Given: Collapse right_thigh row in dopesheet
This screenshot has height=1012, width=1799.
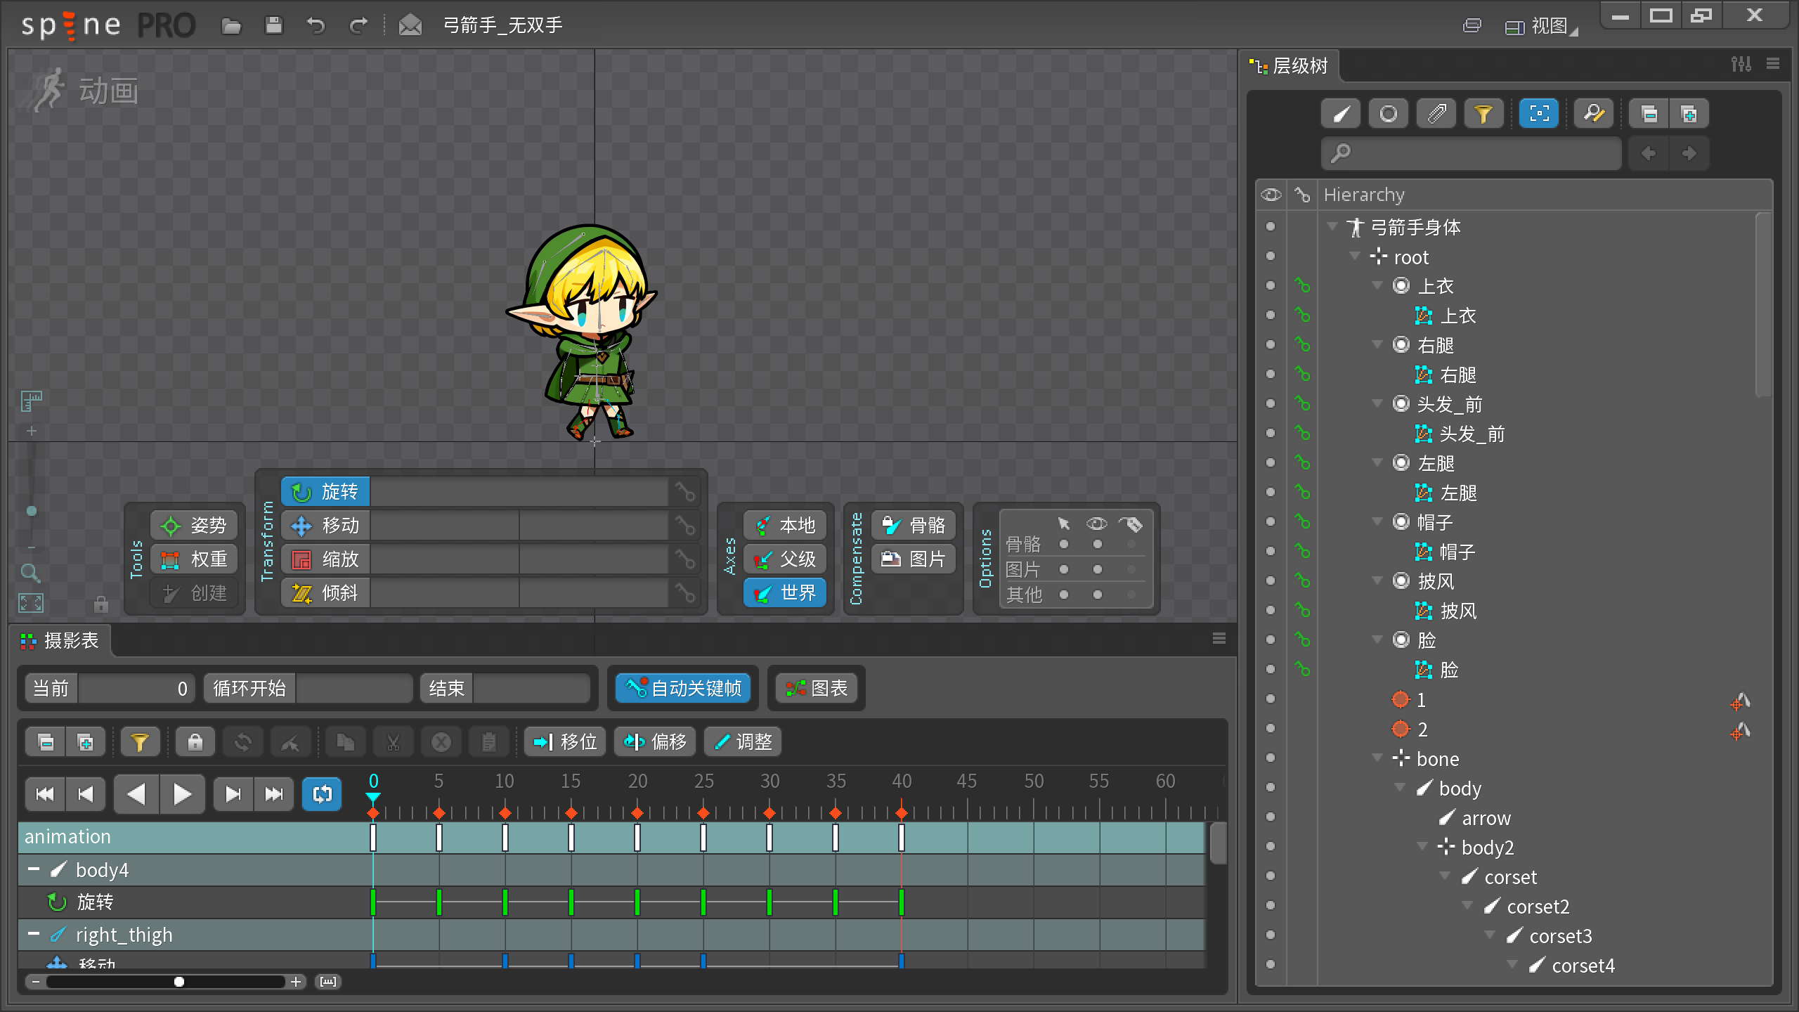Looking at the screenshot, I should [33, 934].
